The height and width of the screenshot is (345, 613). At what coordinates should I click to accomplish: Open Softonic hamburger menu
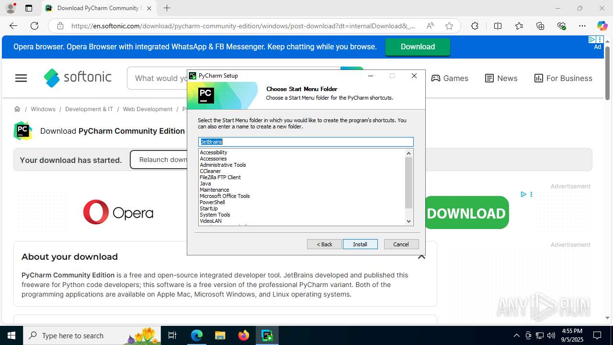(21, 78)
